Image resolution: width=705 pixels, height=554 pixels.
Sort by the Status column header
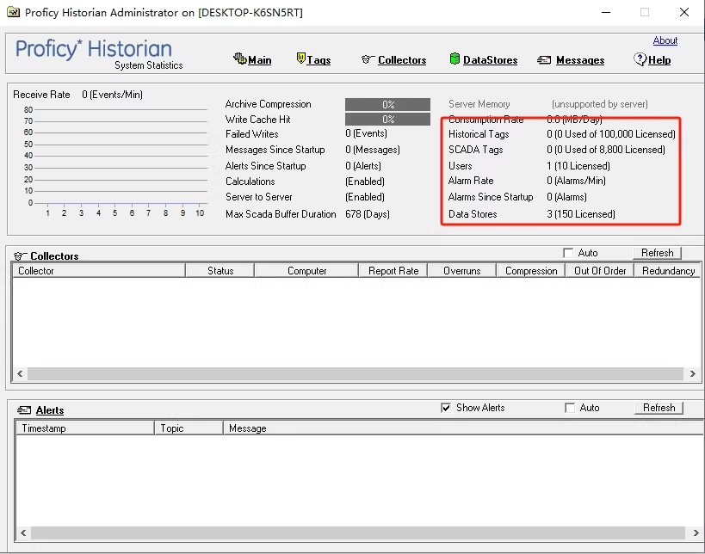pos(220,270)
